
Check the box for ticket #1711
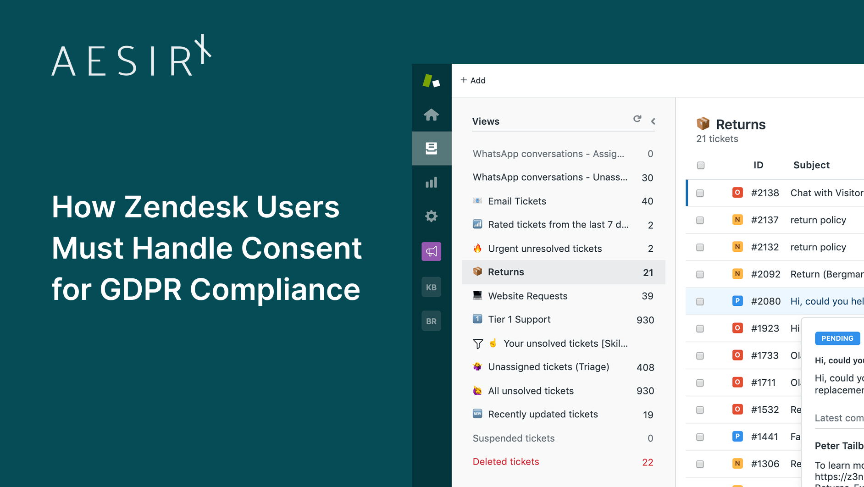[x=700, y=383]
